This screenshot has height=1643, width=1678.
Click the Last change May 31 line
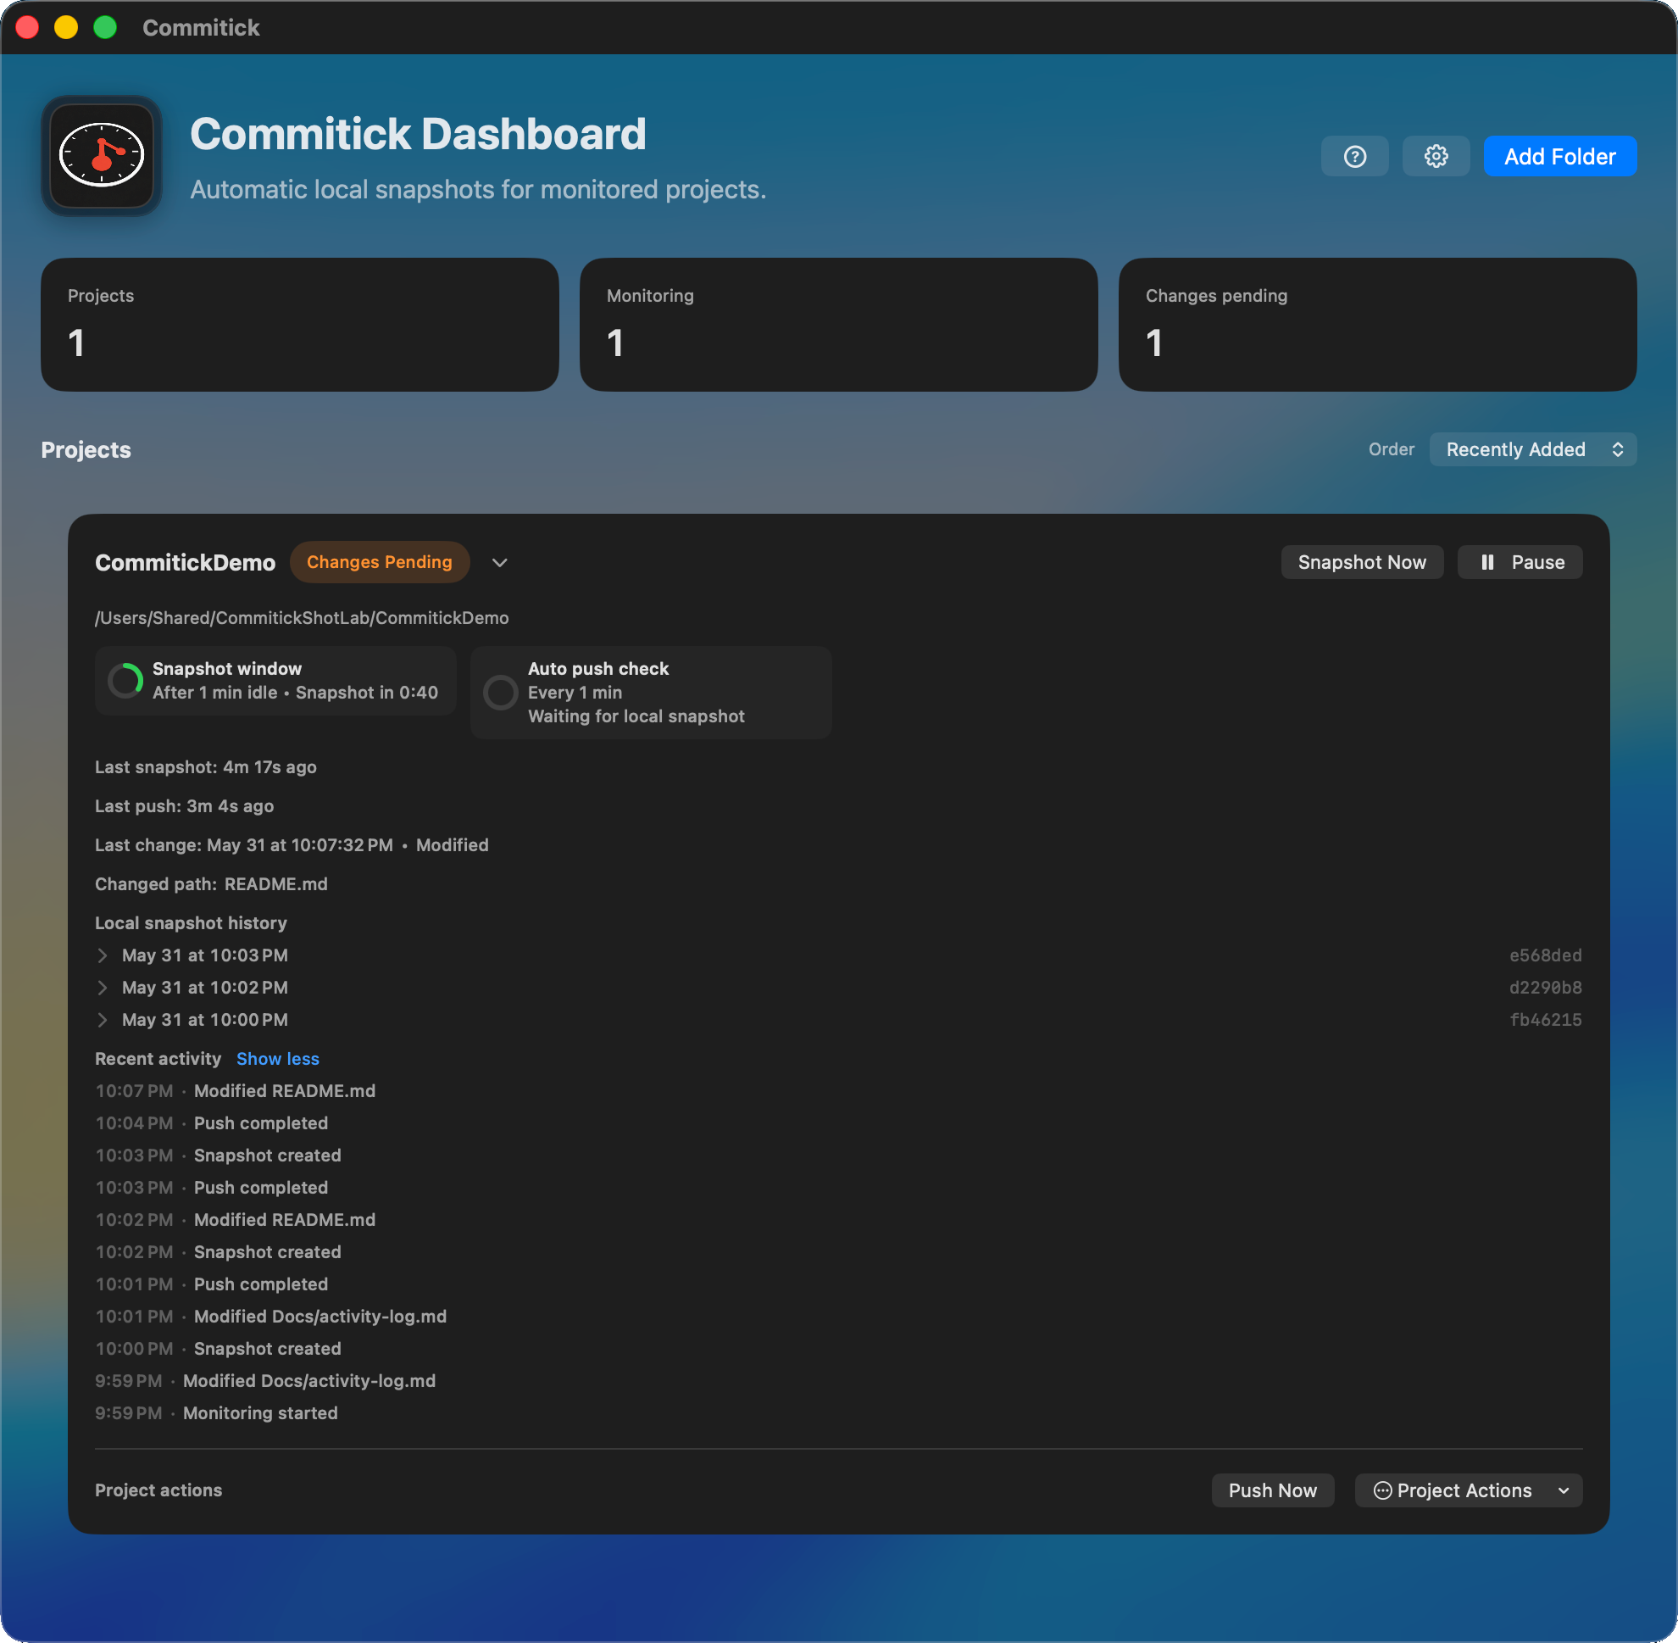(292, 844)
